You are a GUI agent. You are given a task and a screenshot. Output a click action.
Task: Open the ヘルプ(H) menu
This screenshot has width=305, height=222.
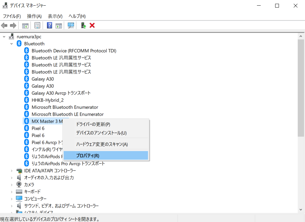[x=77, y=16]
